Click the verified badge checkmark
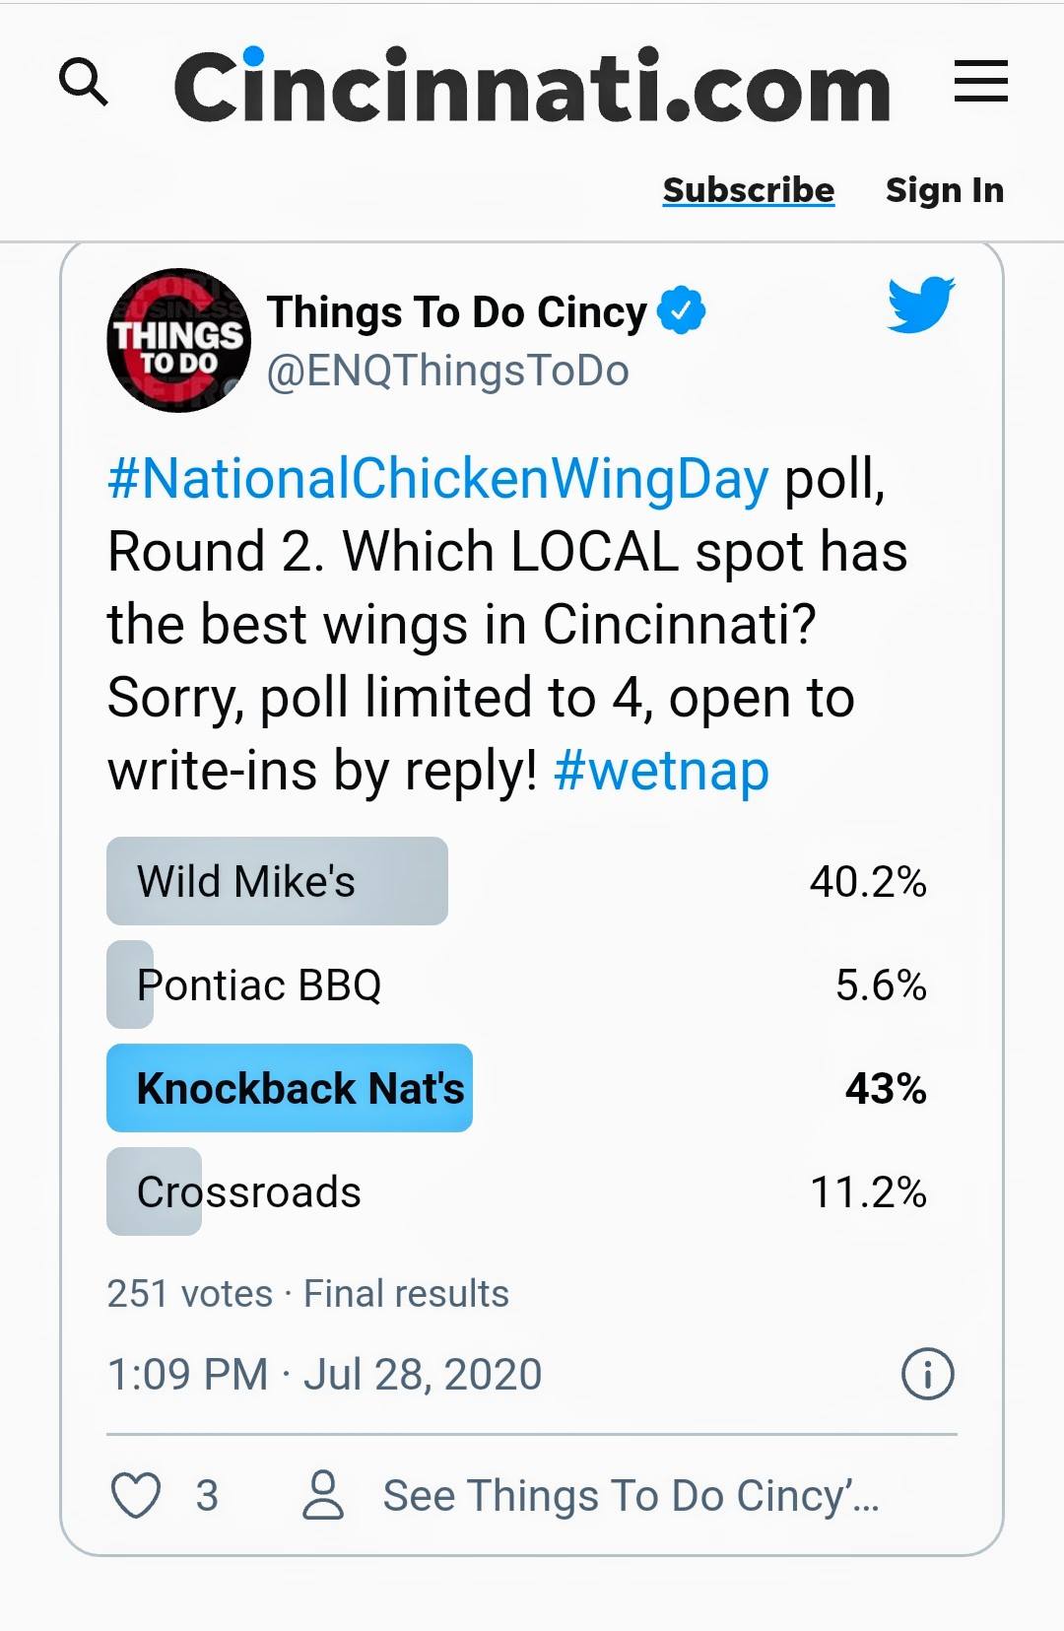Screen dimensions: 1064x1631 point(681,311)
